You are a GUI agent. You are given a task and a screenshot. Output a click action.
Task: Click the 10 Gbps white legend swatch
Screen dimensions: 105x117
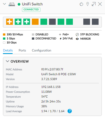click(4, 43)
